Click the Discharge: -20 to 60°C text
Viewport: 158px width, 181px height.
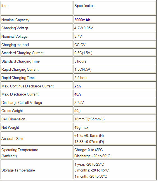pyautogui.click(x=92, y=156)
